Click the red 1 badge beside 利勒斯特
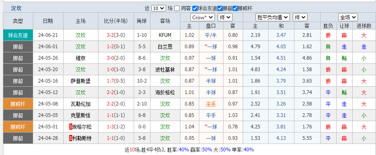This screenshot has width=376, height=155. (71, 139)
